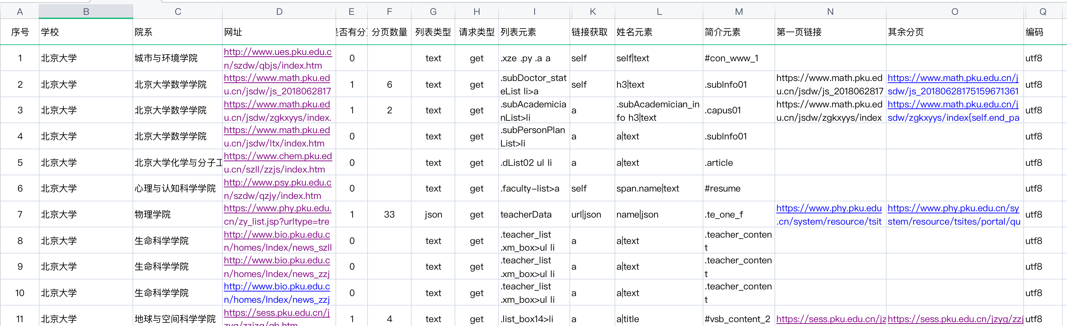Select column O header
Image resolution: width=1067 pixels, height=326 pixels.
954,12
